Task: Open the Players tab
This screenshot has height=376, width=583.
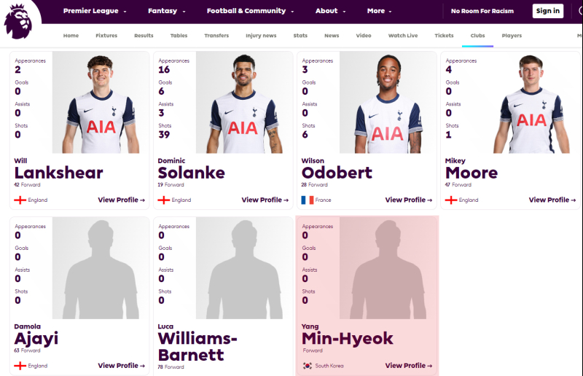Action: pyautogui.click(x=512, y=36)
